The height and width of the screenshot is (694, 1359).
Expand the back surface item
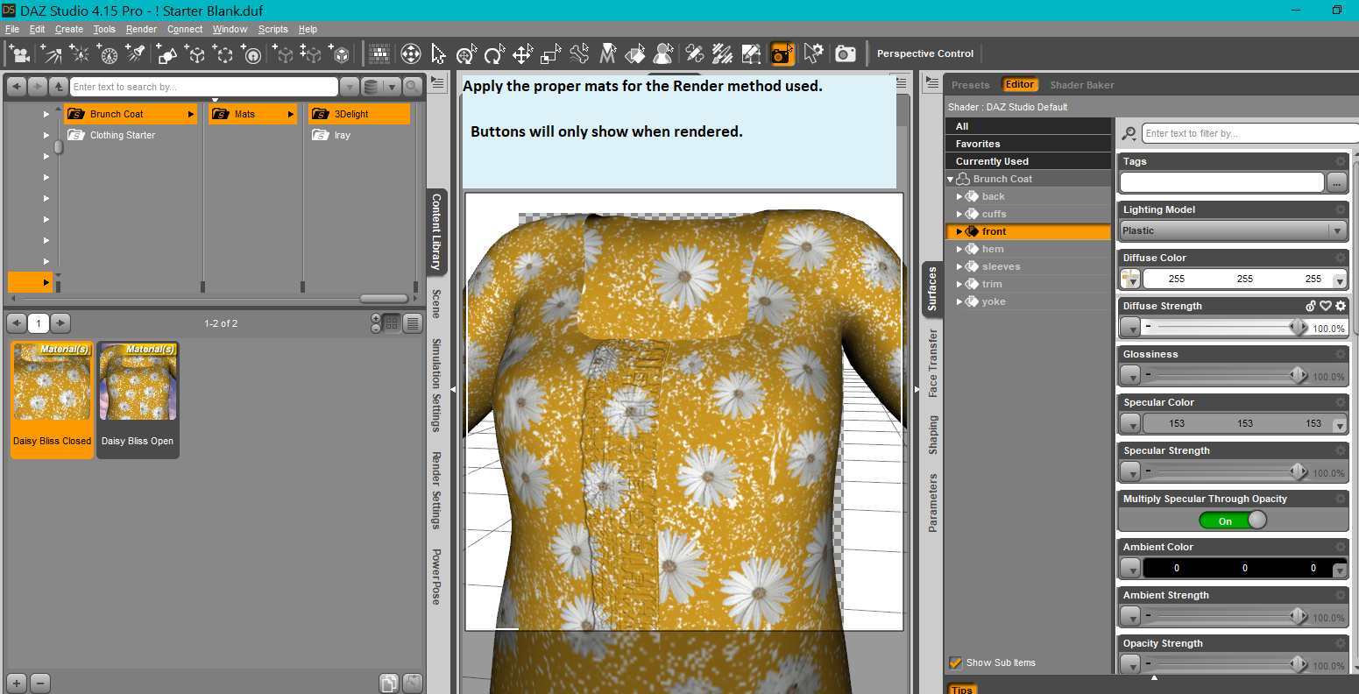pos(959,196)
